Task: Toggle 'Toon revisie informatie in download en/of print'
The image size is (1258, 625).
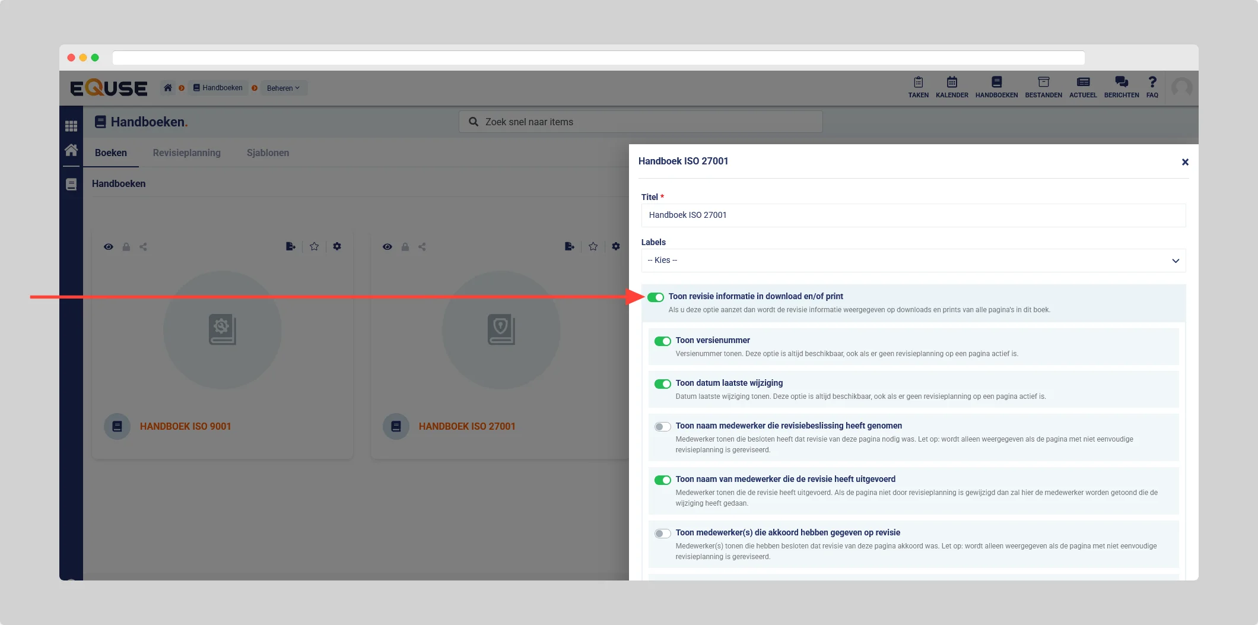Action: [656, 297]
